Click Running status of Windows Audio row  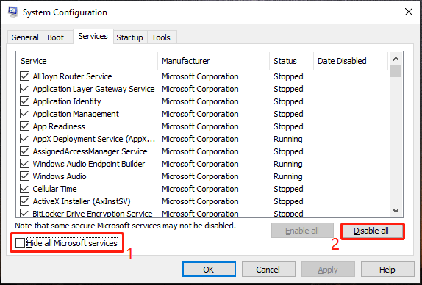pyautogui.click(x=288, y=176)
